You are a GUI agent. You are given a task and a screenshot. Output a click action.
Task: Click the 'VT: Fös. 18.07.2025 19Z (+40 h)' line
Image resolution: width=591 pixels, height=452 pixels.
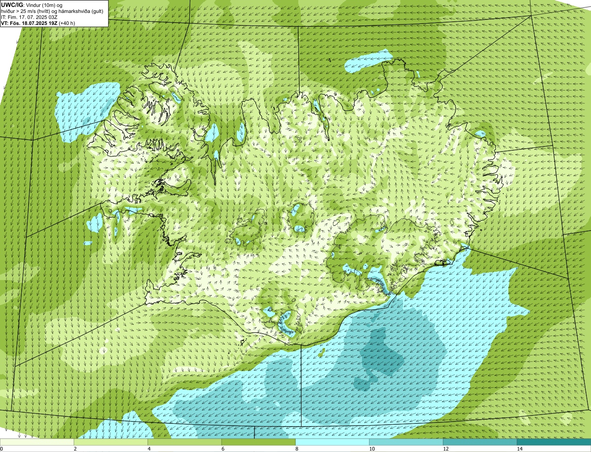tap(38, 23)
